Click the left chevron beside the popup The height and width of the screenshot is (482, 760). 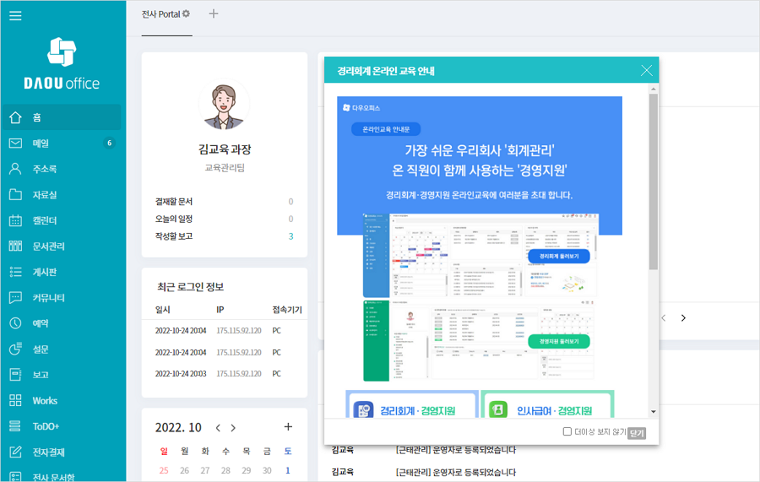(664, 317)
